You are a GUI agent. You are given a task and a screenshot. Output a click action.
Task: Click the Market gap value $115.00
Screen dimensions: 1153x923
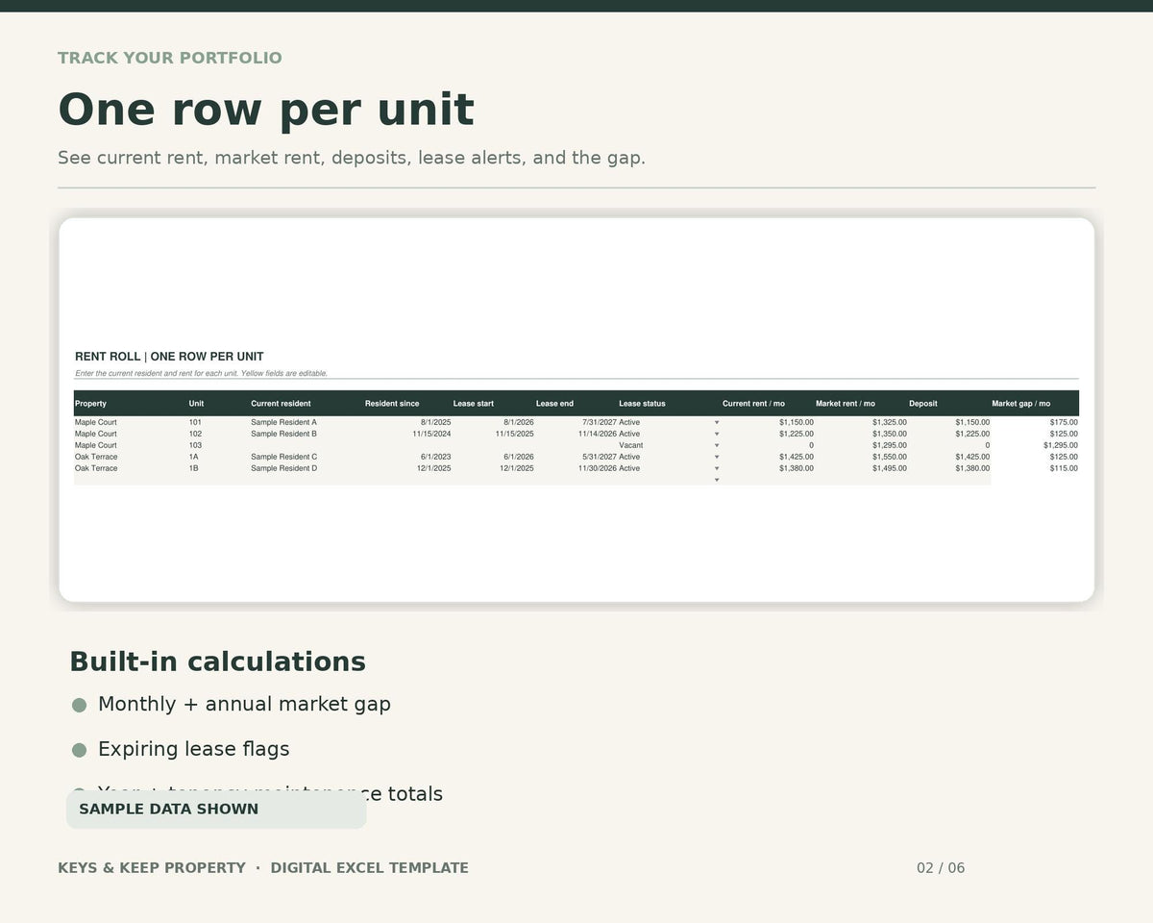click(x=1064, y=468)
